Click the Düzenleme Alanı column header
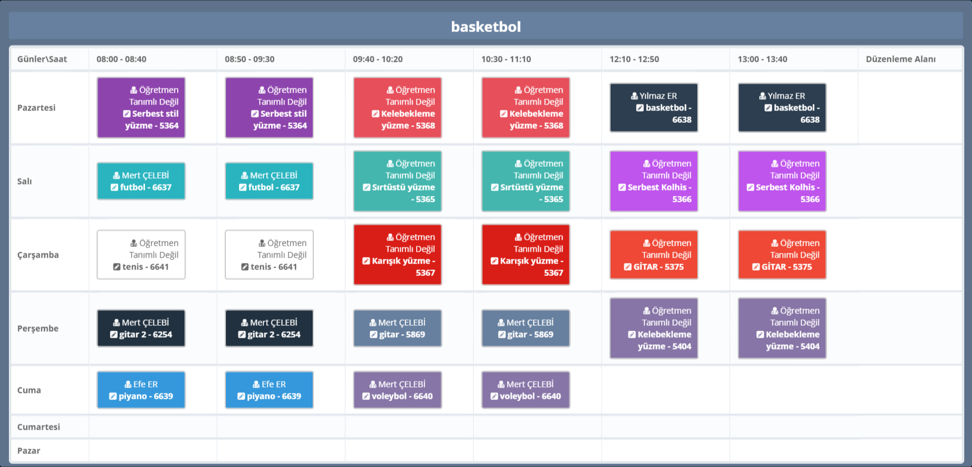 coord(900,59)
